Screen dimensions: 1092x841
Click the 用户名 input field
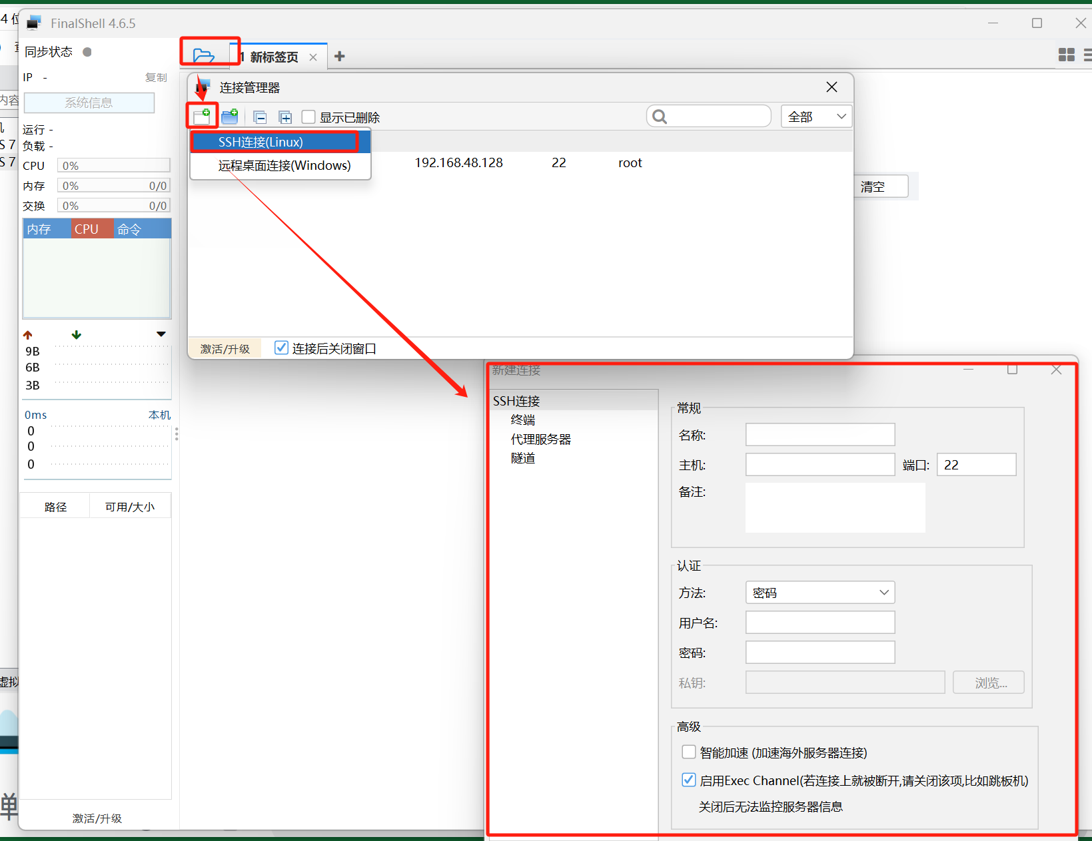820,623
